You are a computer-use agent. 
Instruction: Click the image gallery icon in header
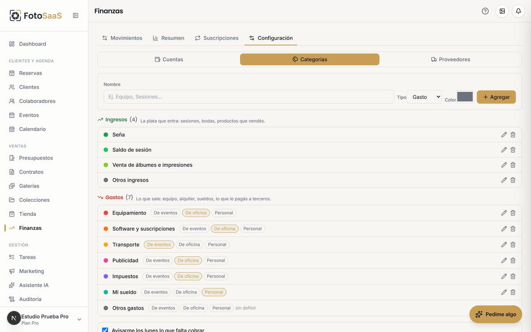tap(502, 11)
